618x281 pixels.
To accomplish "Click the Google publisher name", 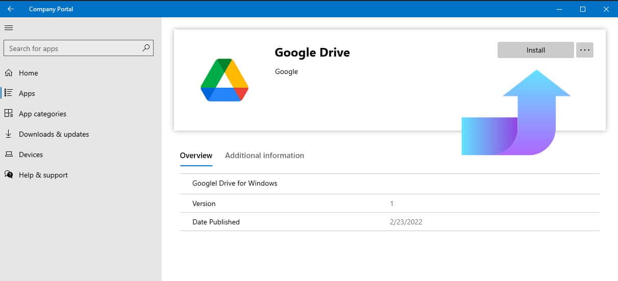I will coord(286,71).
